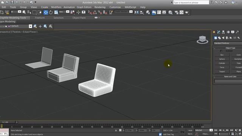Open the Rendering menu
This screenshot has width=242, height=136.
click(x=100, y=7)
